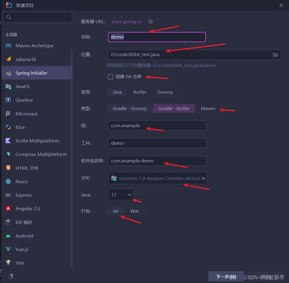The image size is (289, 283).
Task: Select the IDE 插件 list entry
Action: [x=36, y=222]
